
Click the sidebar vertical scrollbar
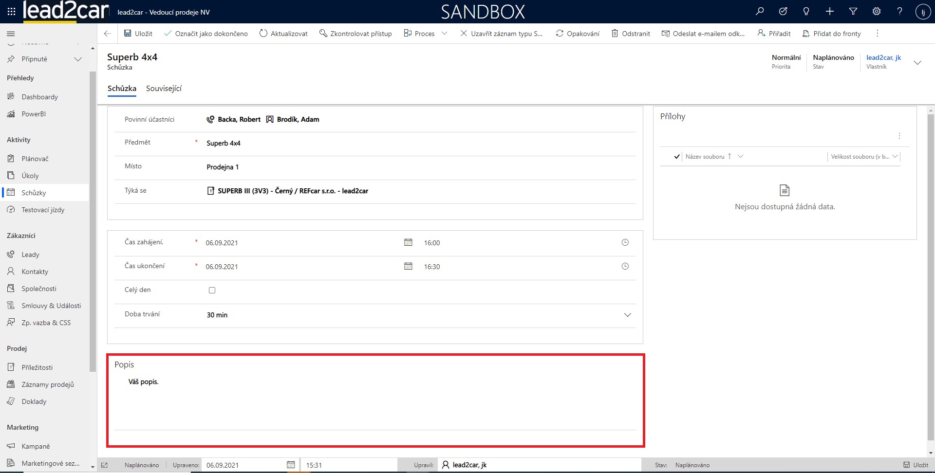click(93, 219)
